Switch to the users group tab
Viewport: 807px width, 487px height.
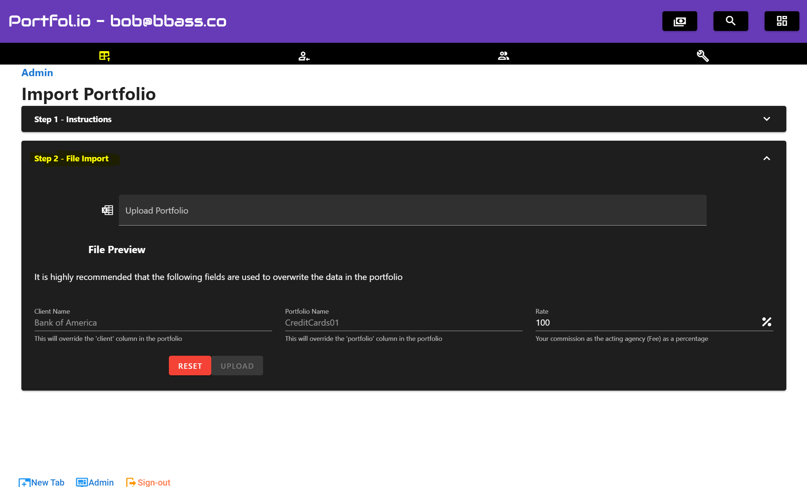tap(503, 56)
